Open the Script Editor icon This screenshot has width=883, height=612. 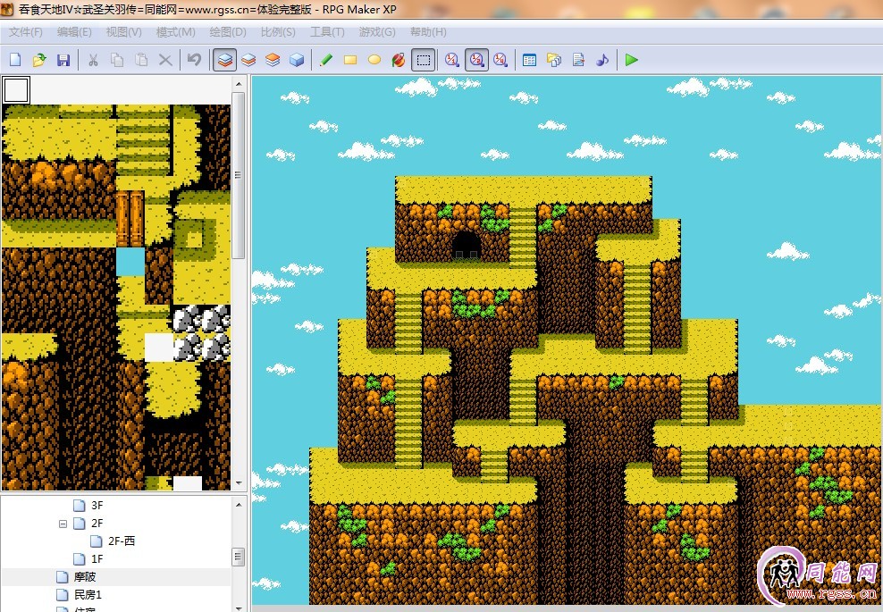[x=578, y=60]
